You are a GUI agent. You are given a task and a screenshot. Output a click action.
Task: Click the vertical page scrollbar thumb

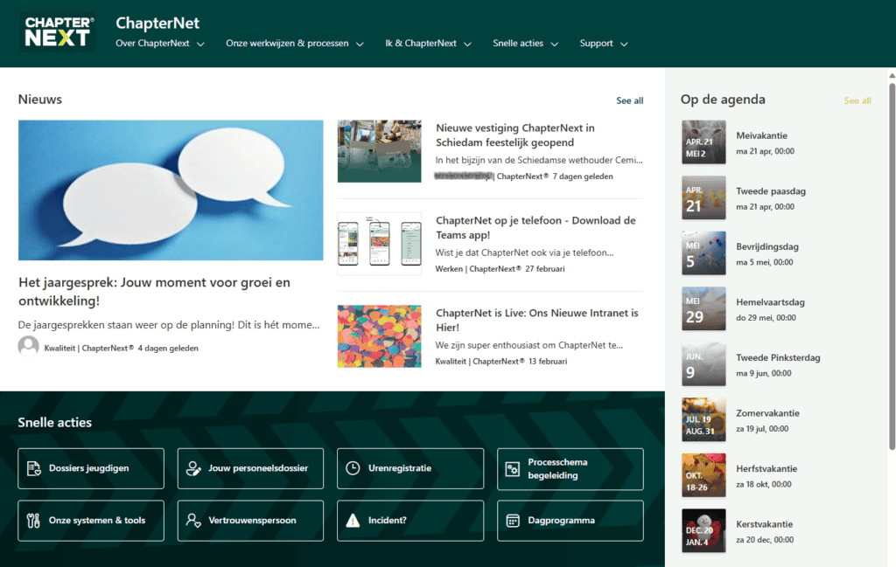click(x=892, y=266)
